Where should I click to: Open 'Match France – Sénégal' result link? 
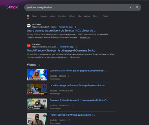pos(61,50)
